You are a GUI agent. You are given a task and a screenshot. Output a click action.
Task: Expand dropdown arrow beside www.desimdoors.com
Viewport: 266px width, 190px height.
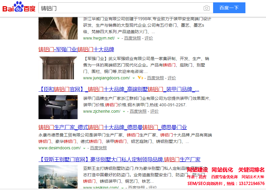[84, 148]
